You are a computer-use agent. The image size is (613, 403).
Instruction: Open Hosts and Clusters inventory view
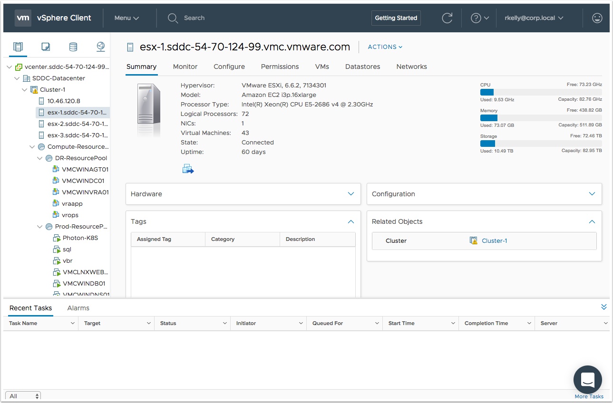click(x=18, y=47)
